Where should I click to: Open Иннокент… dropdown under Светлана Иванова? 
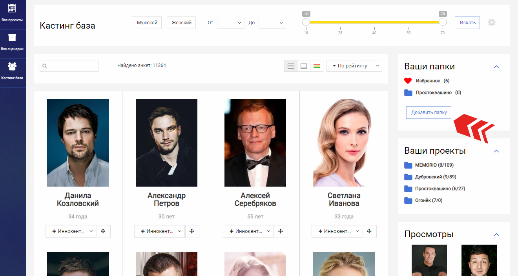(337, 231)
